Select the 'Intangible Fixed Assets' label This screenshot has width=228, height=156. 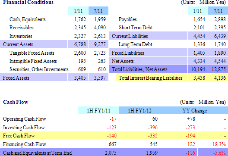click(33, 61)
